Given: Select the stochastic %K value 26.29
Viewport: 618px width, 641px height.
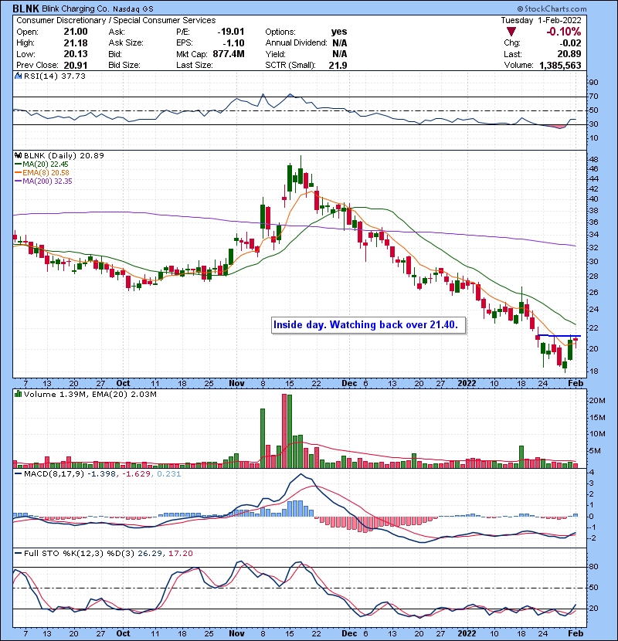Looking at the screenshot, I should tap(150, 553).
